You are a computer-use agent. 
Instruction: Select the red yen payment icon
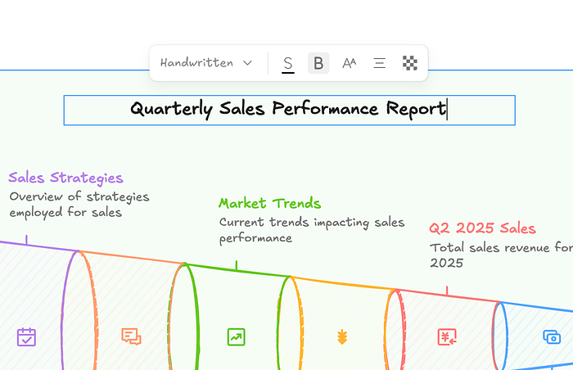tap(447, 336)
